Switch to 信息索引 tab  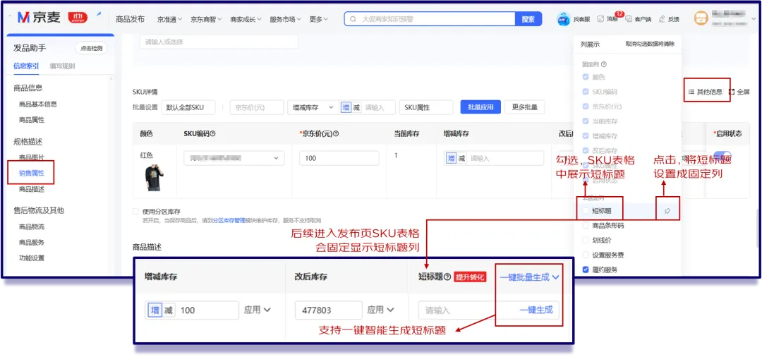[x=26, y=66]
